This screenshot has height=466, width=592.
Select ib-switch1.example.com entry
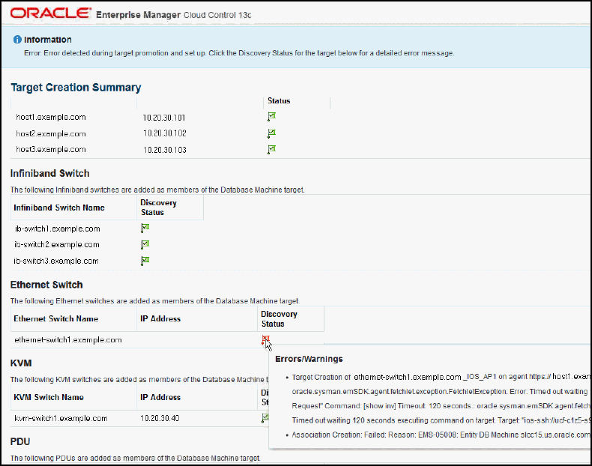pos(58,229)
